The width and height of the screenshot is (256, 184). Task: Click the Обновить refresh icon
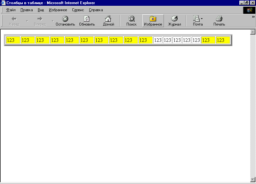coord(87,19)
